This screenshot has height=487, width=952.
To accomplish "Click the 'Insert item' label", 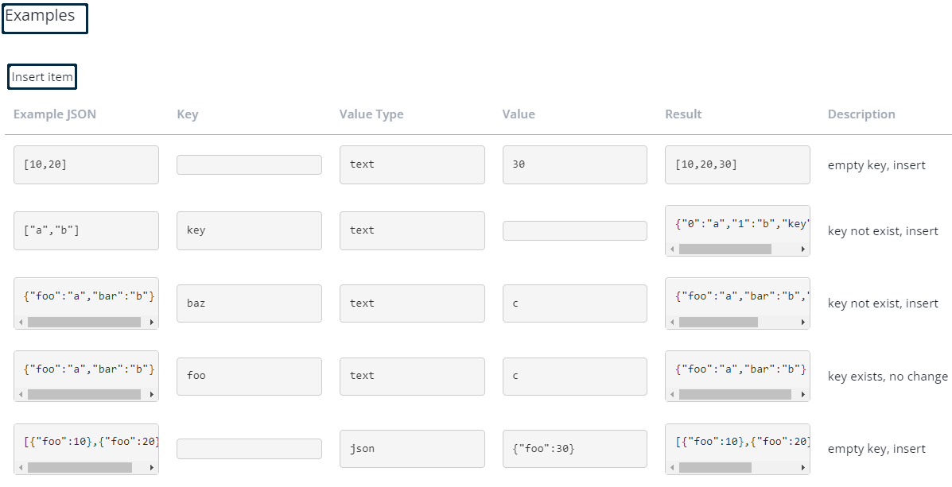I will 42,77.
